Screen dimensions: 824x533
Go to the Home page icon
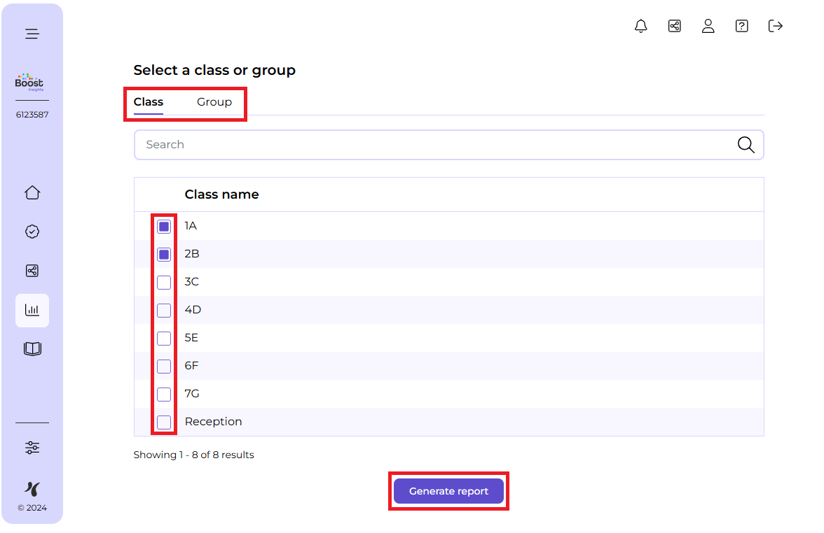click(x=32, y=193)
